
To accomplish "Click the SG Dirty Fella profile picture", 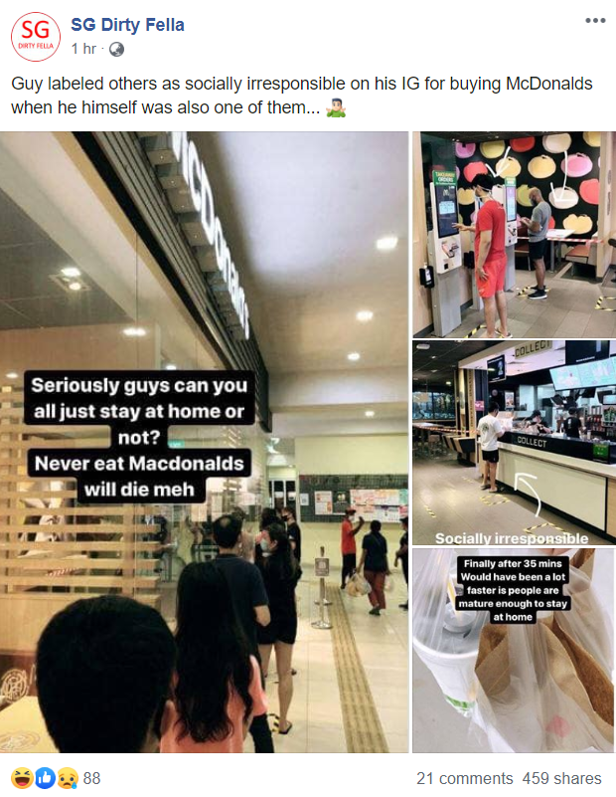I will tap(36, 37).
